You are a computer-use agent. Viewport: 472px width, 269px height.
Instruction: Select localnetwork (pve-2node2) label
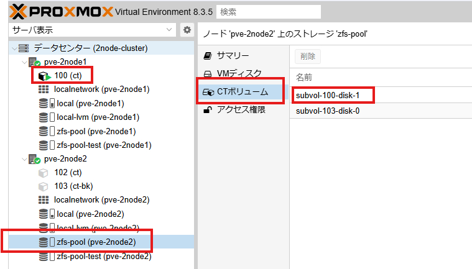pyautogui.click(x=102, y=200)
